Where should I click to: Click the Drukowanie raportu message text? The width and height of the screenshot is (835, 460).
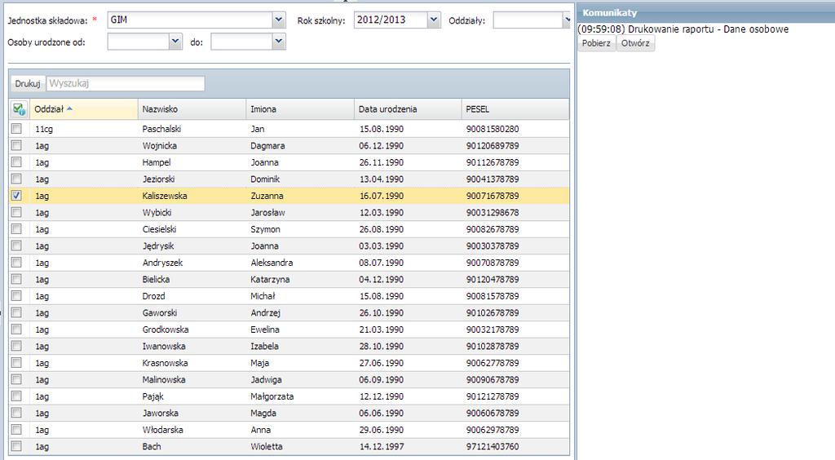pyautogui.click(x=683, y=29)
